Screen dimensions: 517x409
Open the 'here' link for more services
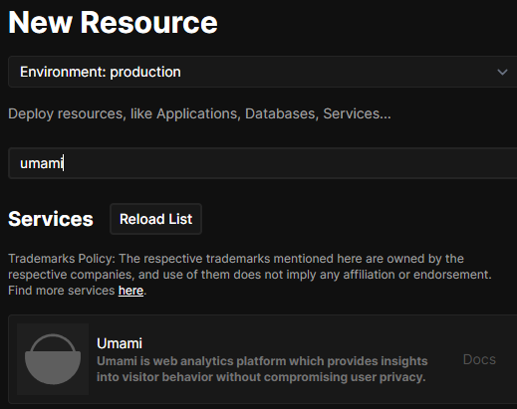point(130,291)
